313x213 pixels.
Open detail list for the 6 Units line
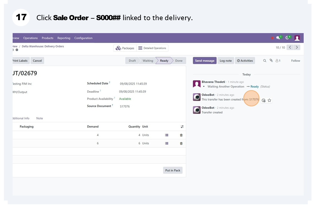point(167,144)
